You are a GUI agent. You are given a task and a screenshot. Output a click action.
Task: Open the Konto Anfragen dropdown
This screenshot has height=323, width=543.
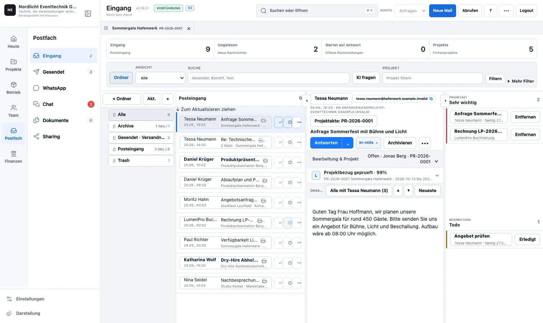pyautogui.click(x=410, y=11)
